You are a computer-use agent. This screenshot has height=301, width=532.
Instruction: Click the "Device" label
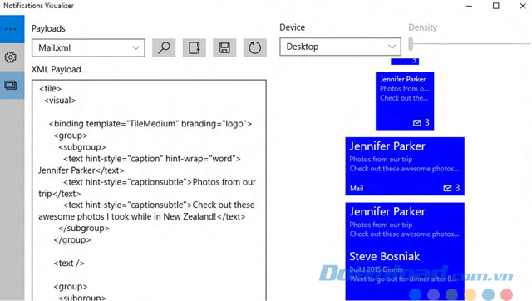[x=292, y=27]
